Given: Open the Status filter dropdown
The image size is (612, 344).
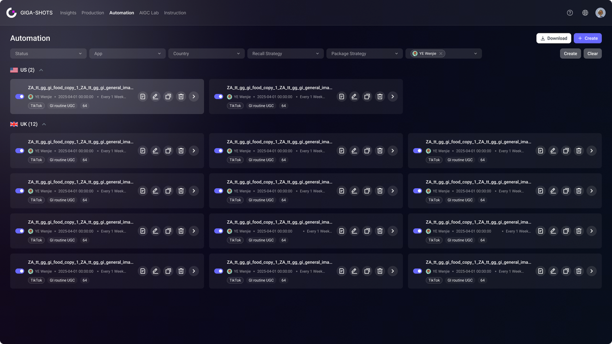Looking at the screenshot, I should click(48, 54).
